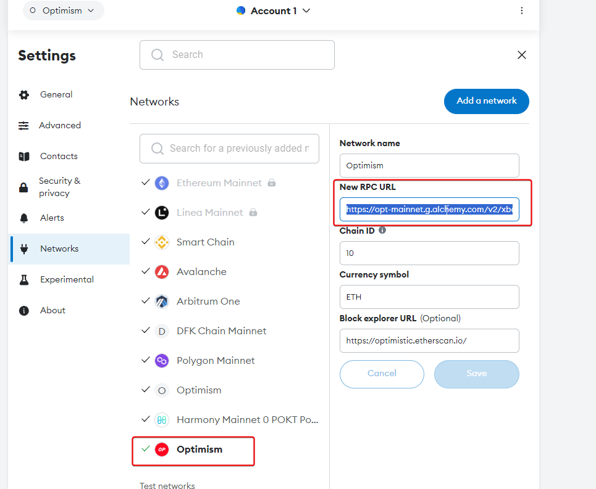
Task: Open the three-dot account options menu
Action: 521,10
